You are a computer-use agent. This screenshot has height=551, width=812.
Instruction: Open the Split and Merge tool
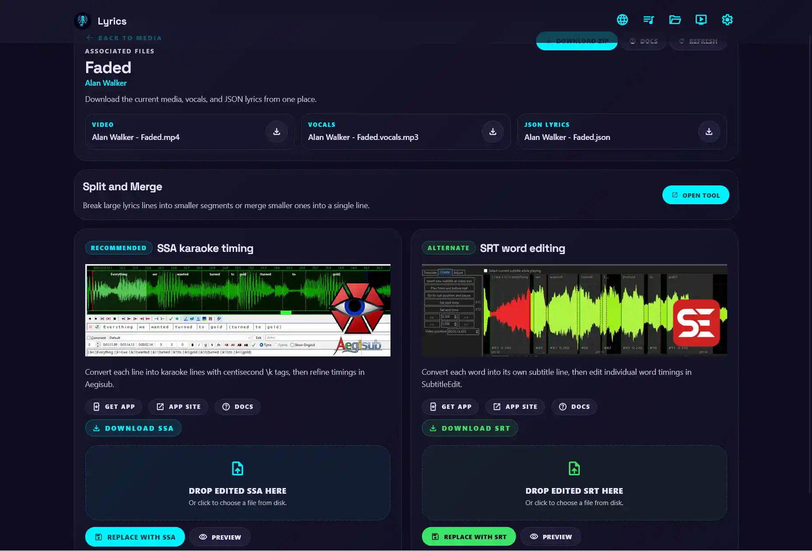[696, 195]
